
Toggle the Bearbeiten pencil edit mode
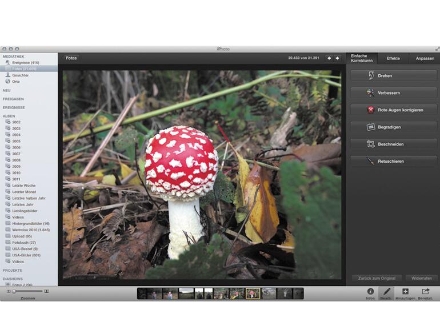[387, 292]
